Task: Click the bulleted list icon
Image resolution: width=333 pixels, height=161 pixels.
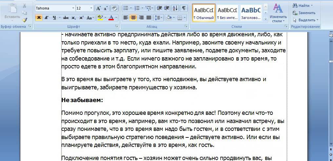Action: [126, 8]
